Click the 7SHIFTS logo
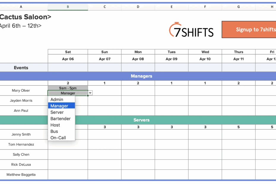Image resolution: width=276 pixels, height=184 pixels. (x=191, y=30)
